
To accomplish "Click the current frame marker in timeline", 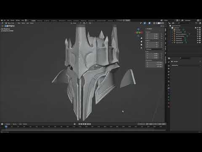I will point(6,127).
